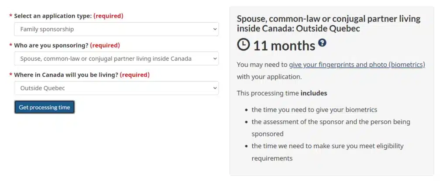Click the 'Select an application type' label
The width and height of the screenshot is (447, 188).
pos(53,16)
